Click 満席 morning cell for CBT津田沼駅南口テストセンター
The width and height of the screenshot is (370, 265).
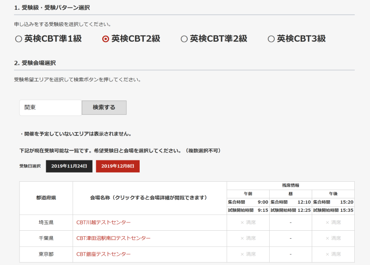pyautogui.click(x=248, y=238)
